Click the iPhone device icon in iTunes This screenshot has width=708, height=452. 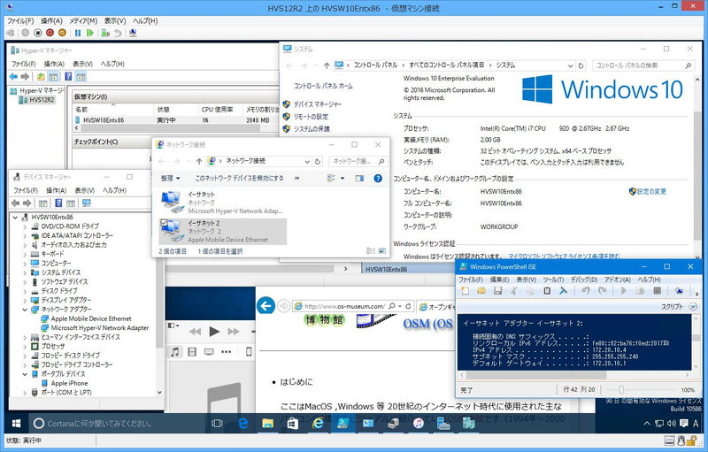pos(249,352)
